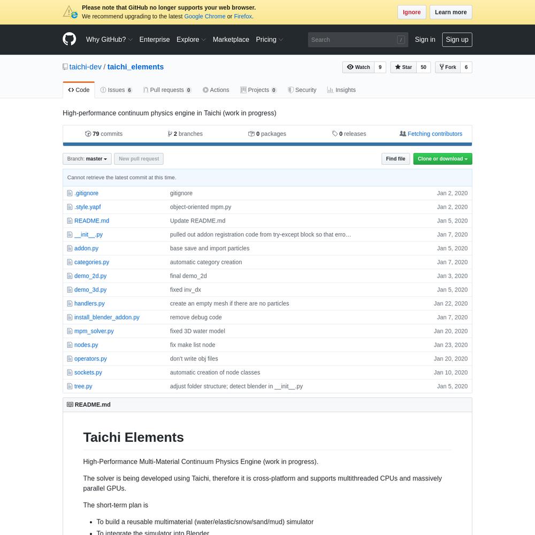This screenshot has height=535, width=535.
Task: Click the file icon next to sockets.py
Action: pos(70,372)
